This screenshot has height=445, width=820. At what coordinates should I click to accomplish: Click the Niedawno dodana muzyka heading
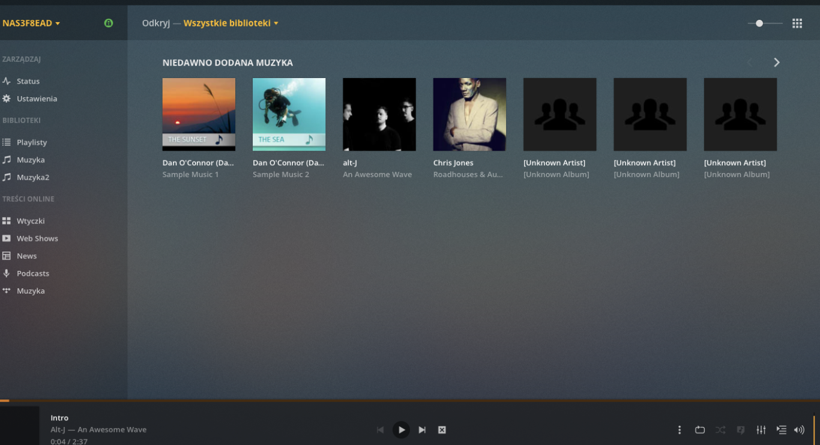[x=228, y=62]
